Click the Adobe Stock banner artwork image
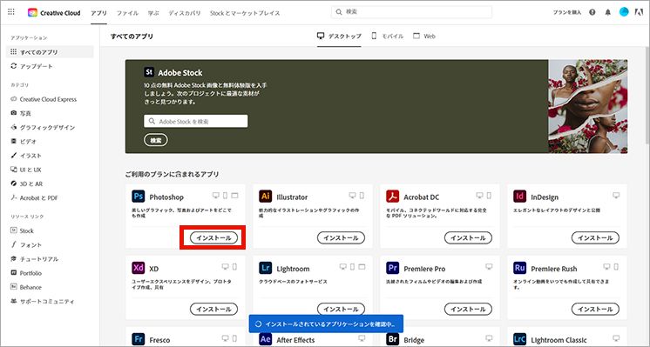Image resolution: width=650 pixels, height=347 pixels. tap(588, 106)
